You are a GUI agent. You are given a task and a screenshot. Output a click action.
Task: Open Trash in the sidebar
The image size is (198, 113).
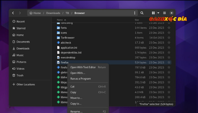coord(18,75)
